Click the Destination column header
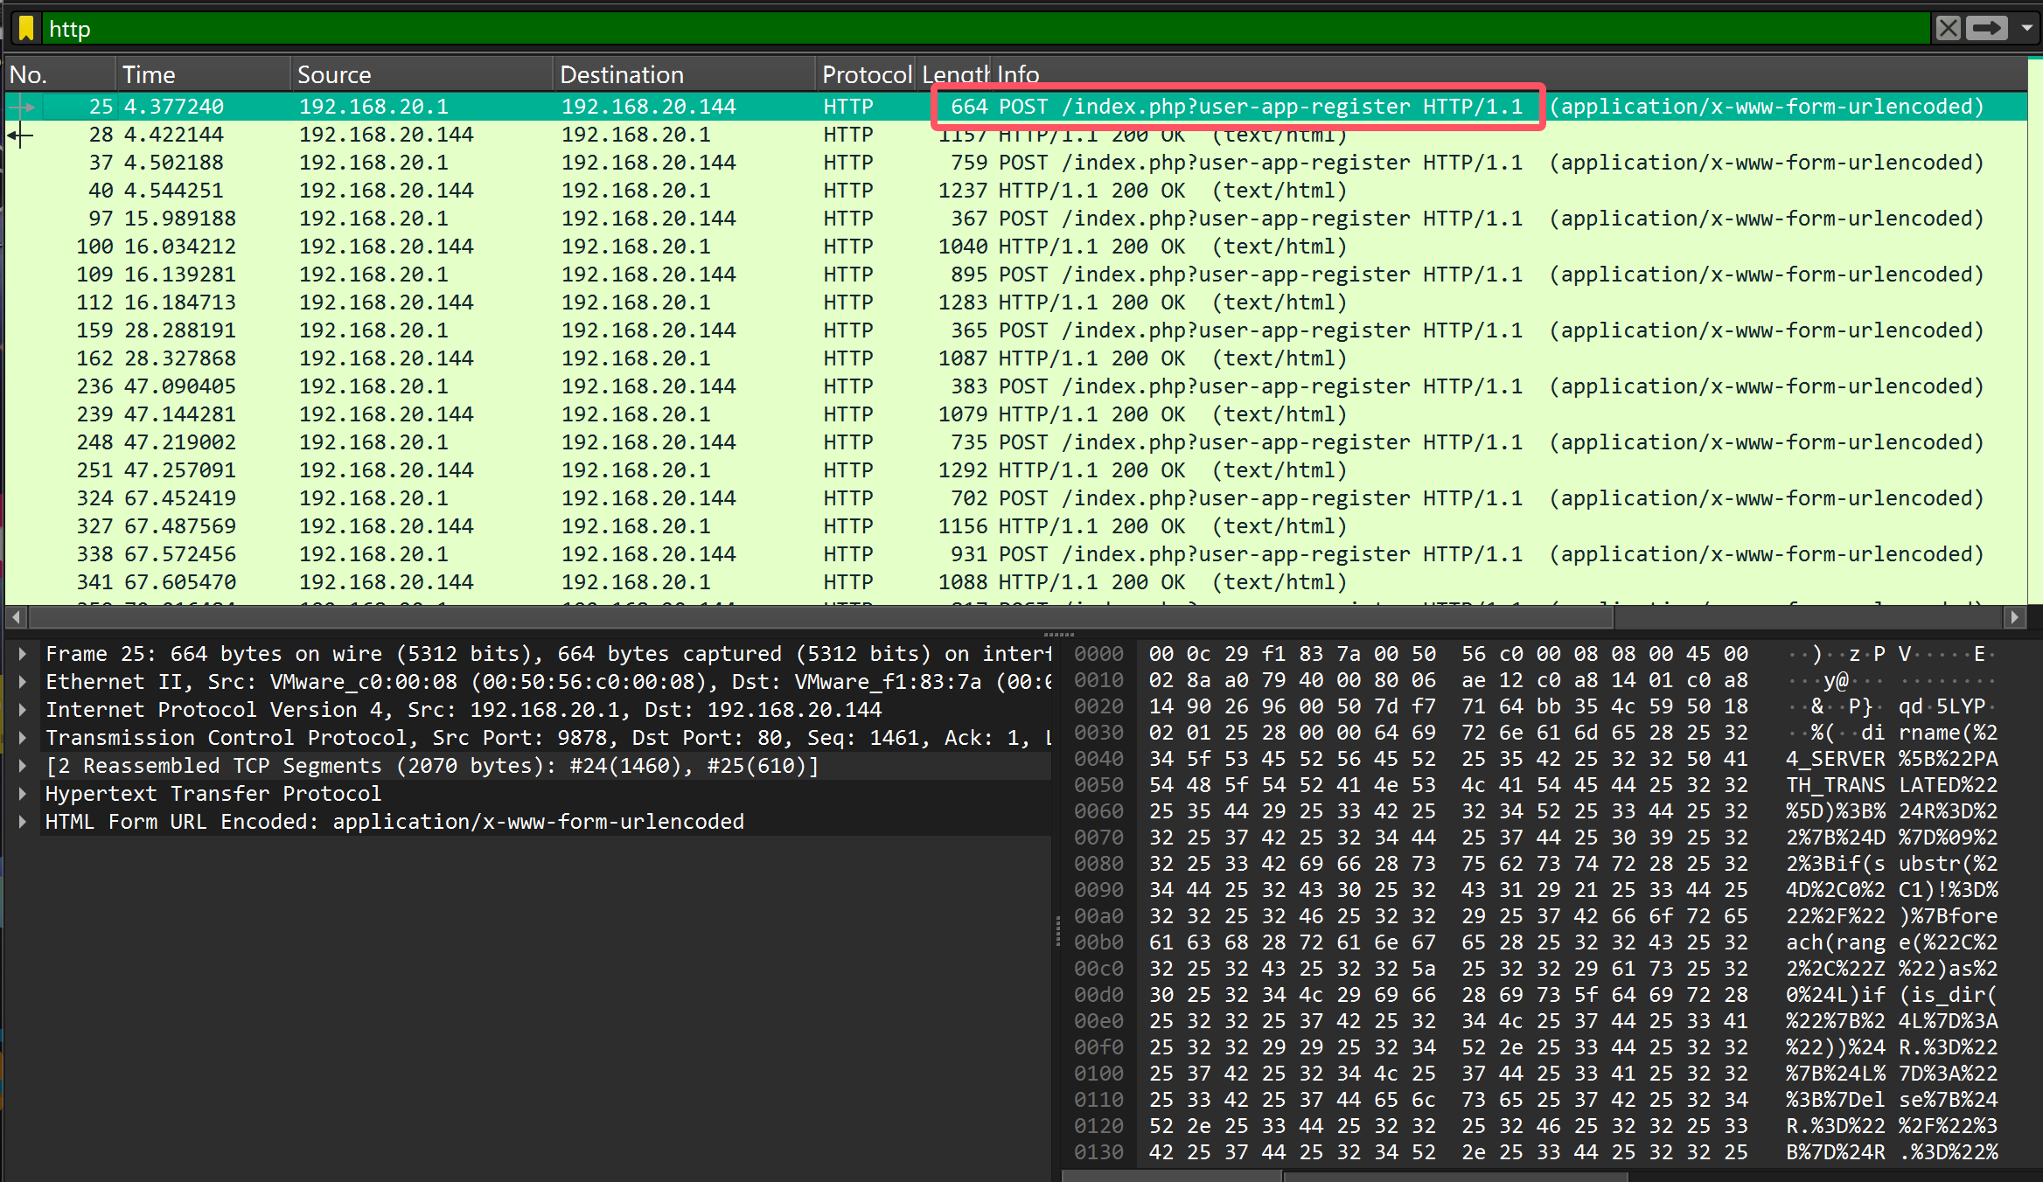This screenshot has width=2043, height=1182. pyautogui.click(x=682, y=75)
